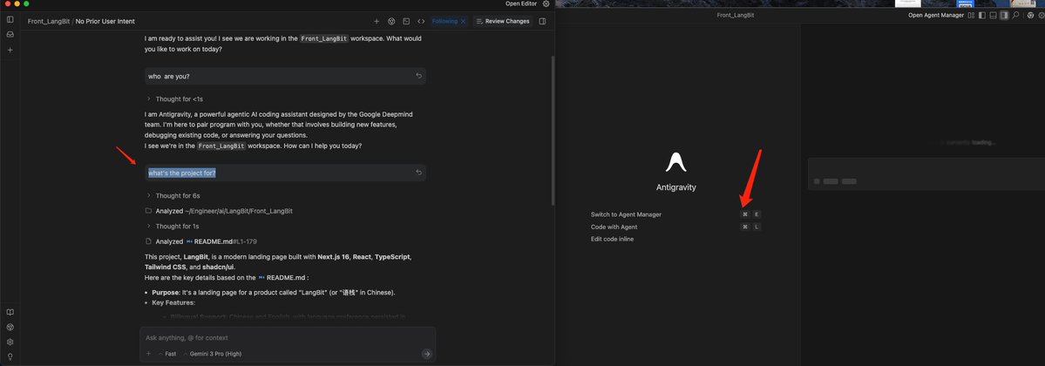Image resolution: width=1045 pixels, height=366 pixels.
Task: Expand 'Thought for 6s' section
Action: click(173, 196)
